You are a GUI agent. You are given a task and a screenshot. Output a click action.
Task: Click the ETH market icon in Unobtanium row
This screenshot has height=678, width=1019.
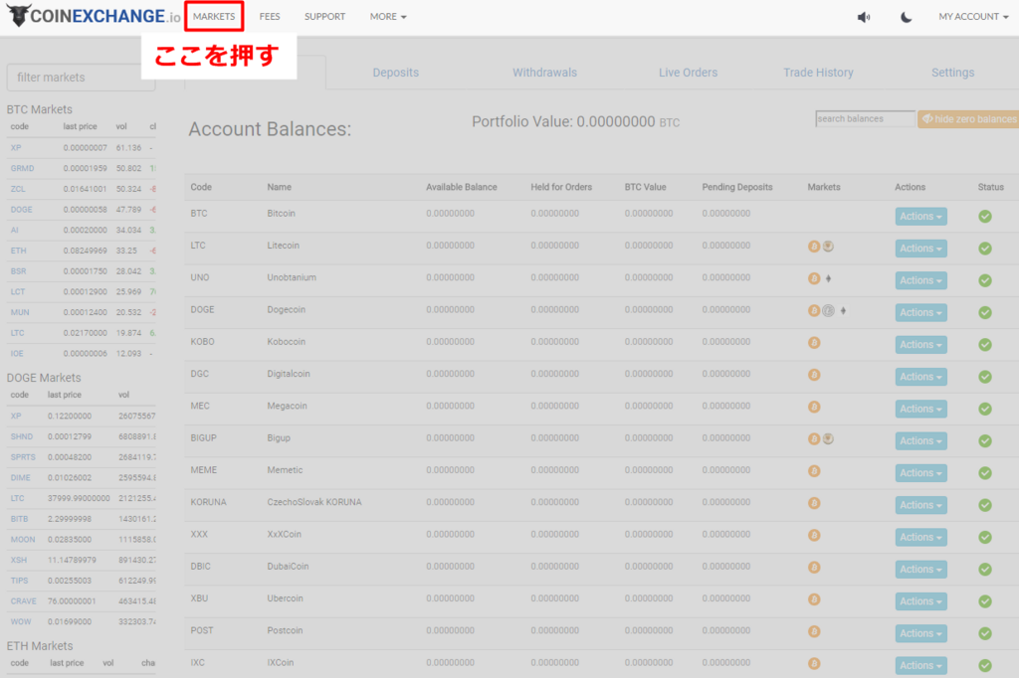pyautogui.click(x=829, y=278)
